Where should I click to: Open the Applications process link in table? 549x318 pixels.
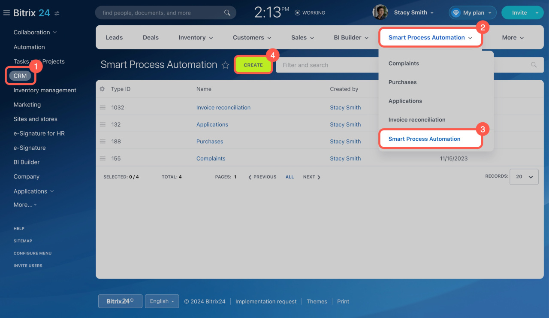coord(212,124)
